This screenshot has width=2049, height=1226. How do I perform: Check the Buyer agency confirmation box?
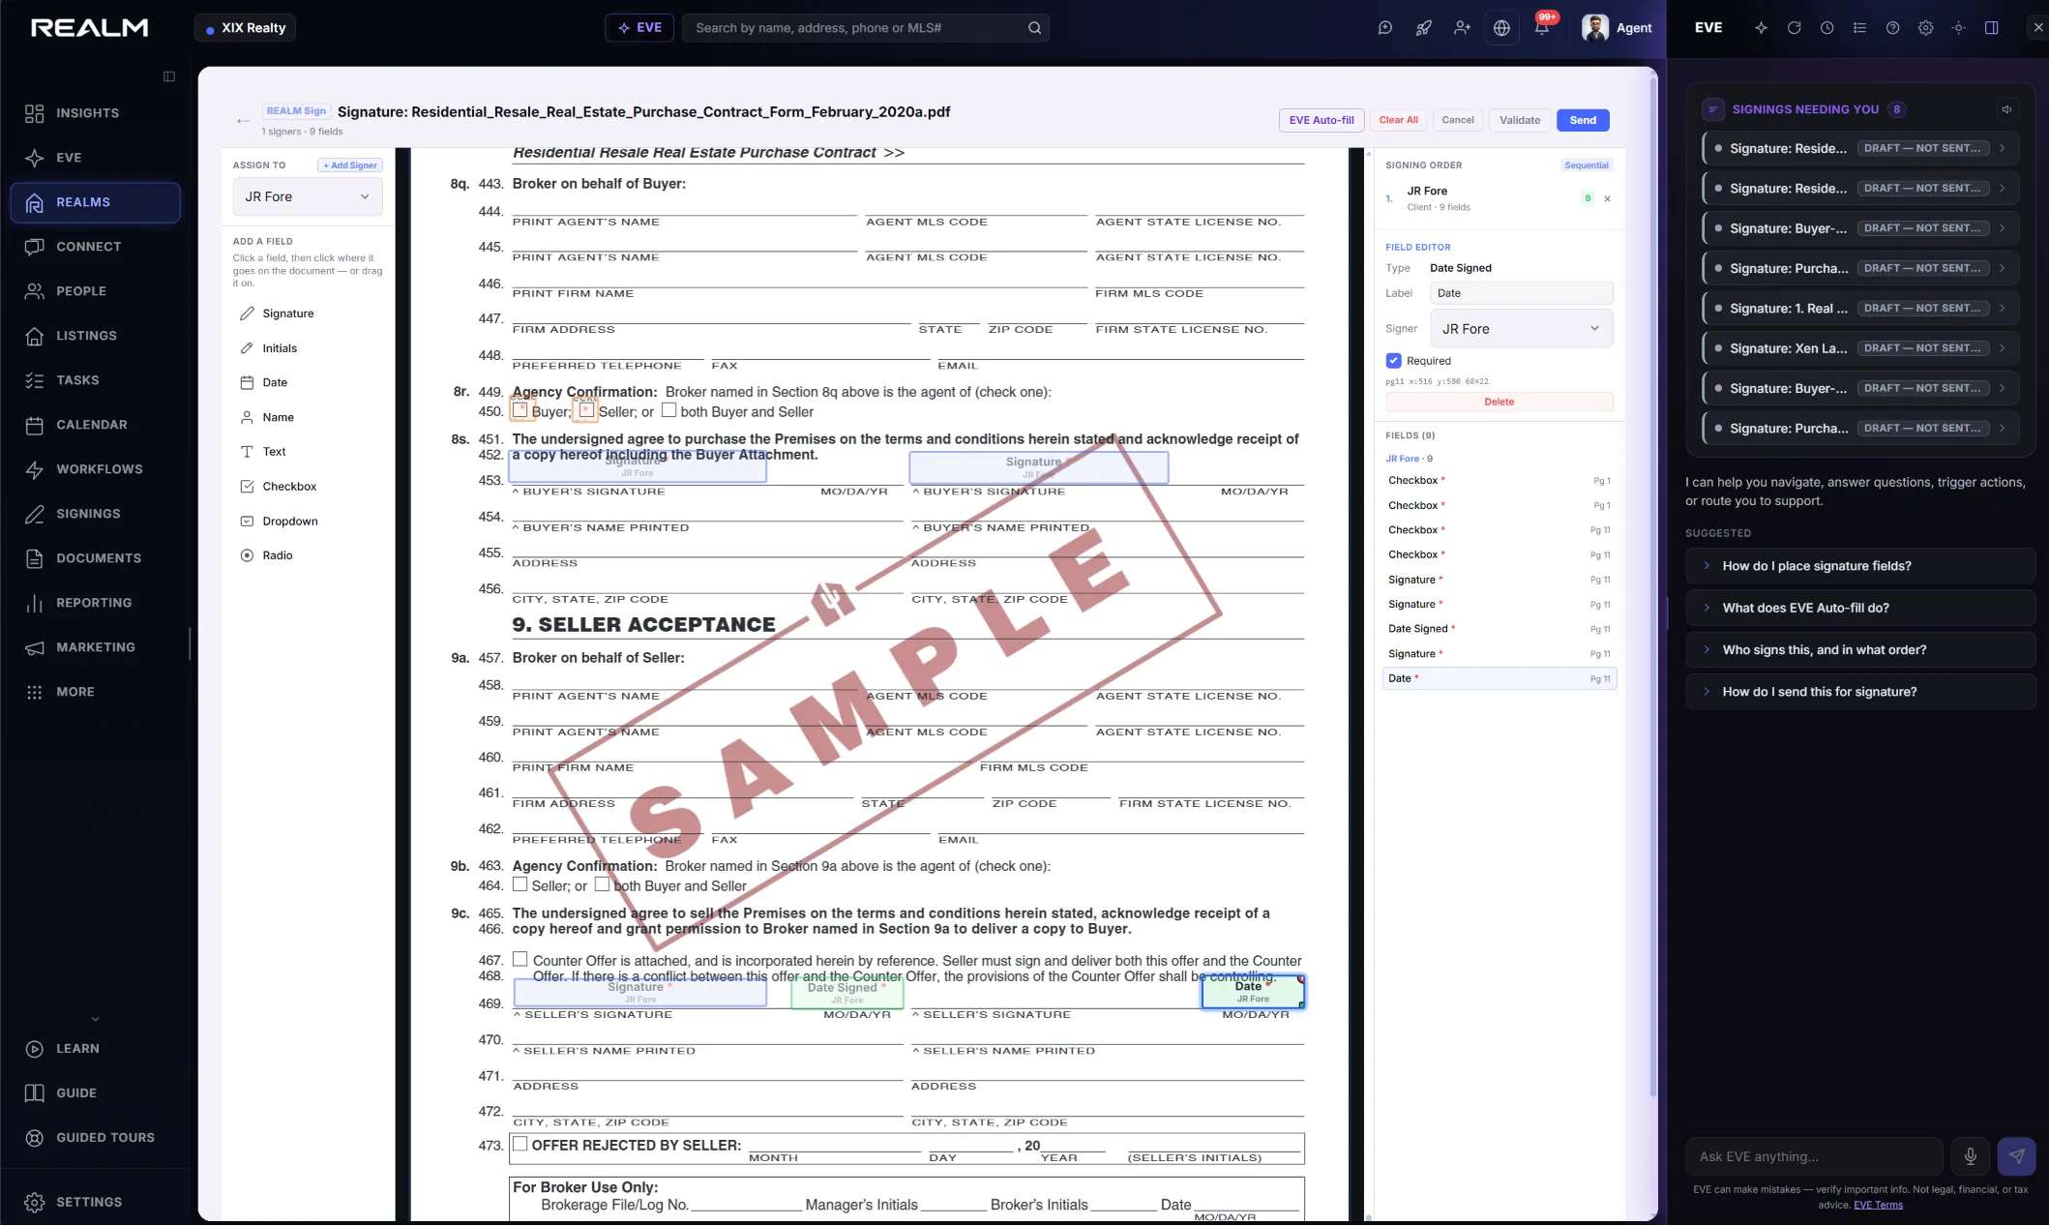coord(520,410)
